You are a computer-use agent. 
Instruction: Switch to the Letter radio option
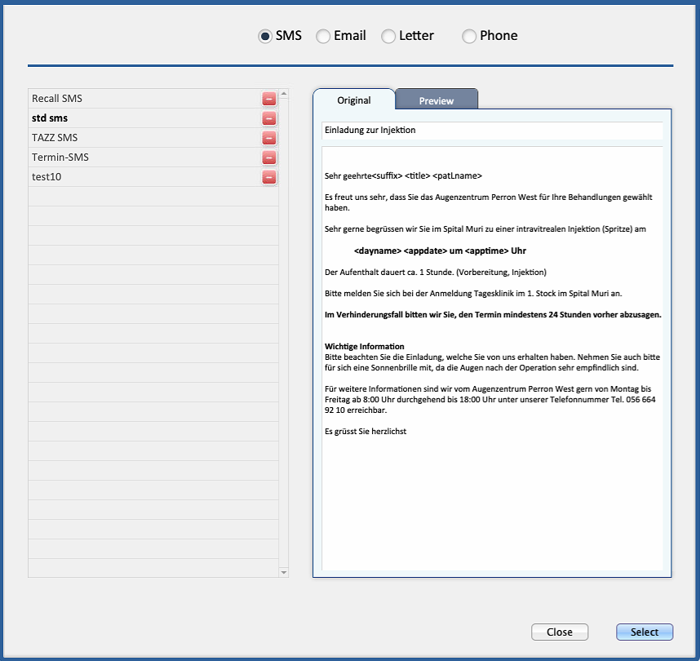tap(388, 36)
